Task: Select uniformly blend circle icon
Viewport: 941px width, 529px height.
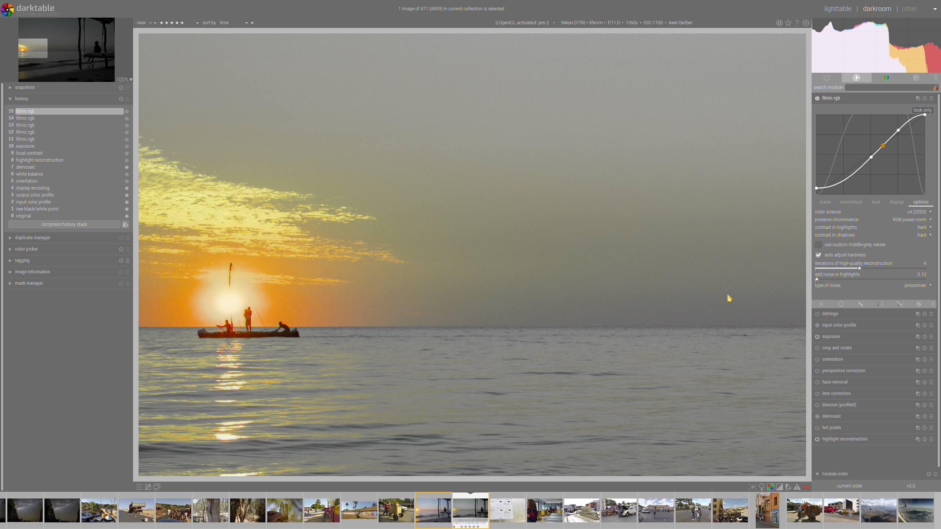Action: tap(841, 304)
